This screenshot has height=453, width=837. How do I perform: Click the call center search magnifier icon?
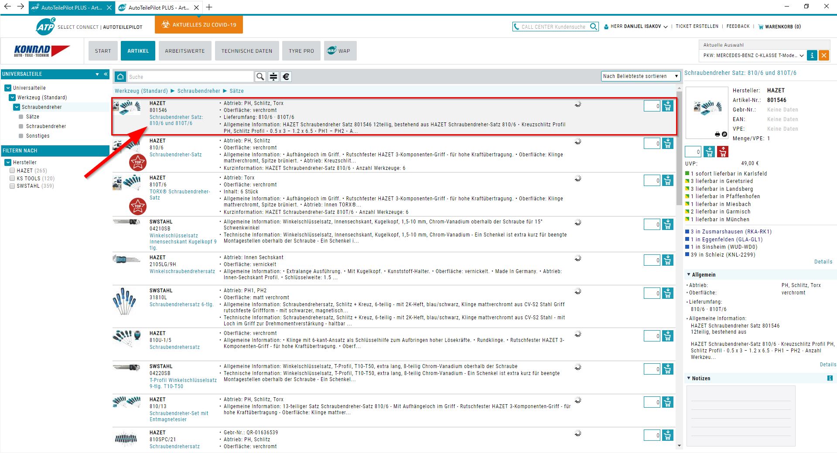(593, 27)
